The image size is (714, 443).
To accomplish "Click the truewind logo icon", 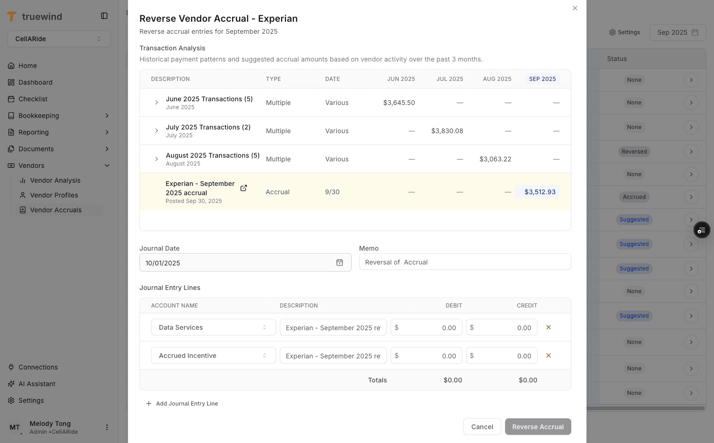I will (12, 17).
